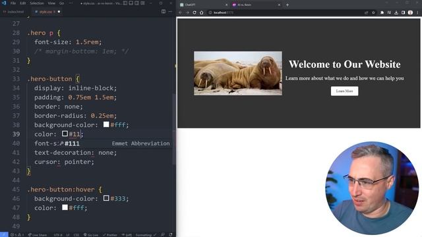Show more menu items via the ellipsis
The width and height of the screenshot is (422, 237).
pyautogui.click(x=71, y=3)
